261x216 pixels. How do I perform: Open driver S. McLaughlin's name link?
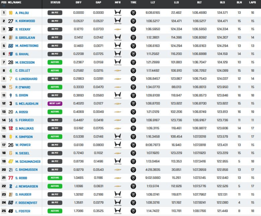27,104
